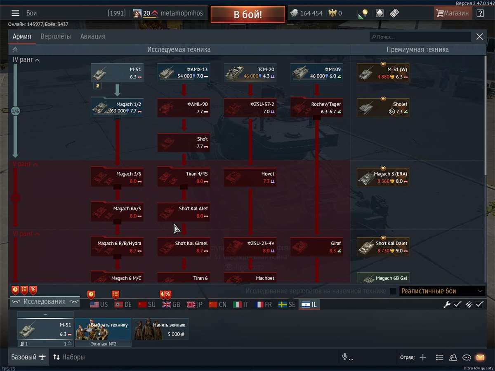
Task: Open the Battle Pass BP icon
Action: (x=395, y=13)
